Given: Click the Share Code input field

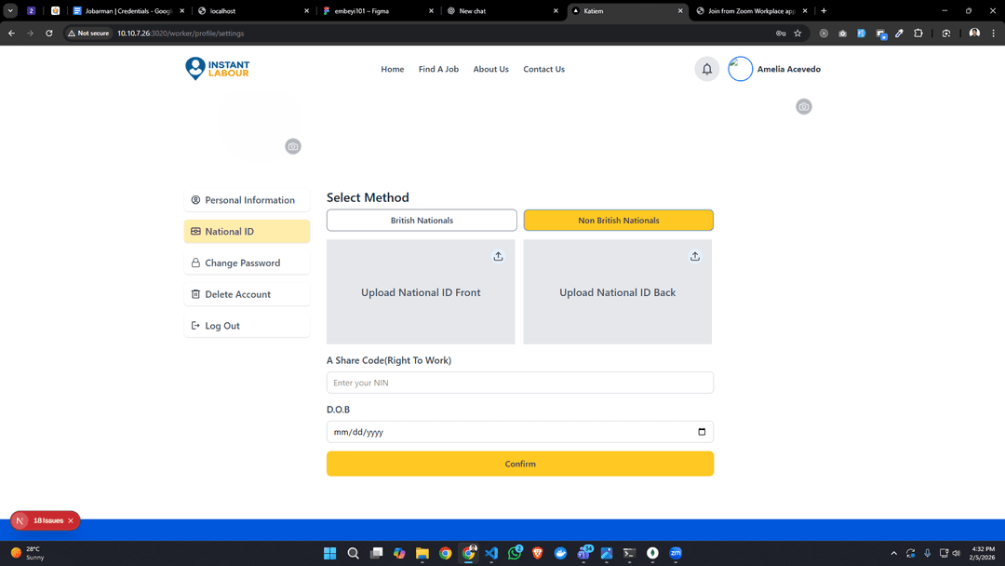Looking at the screenshot, I should [519, 383].
